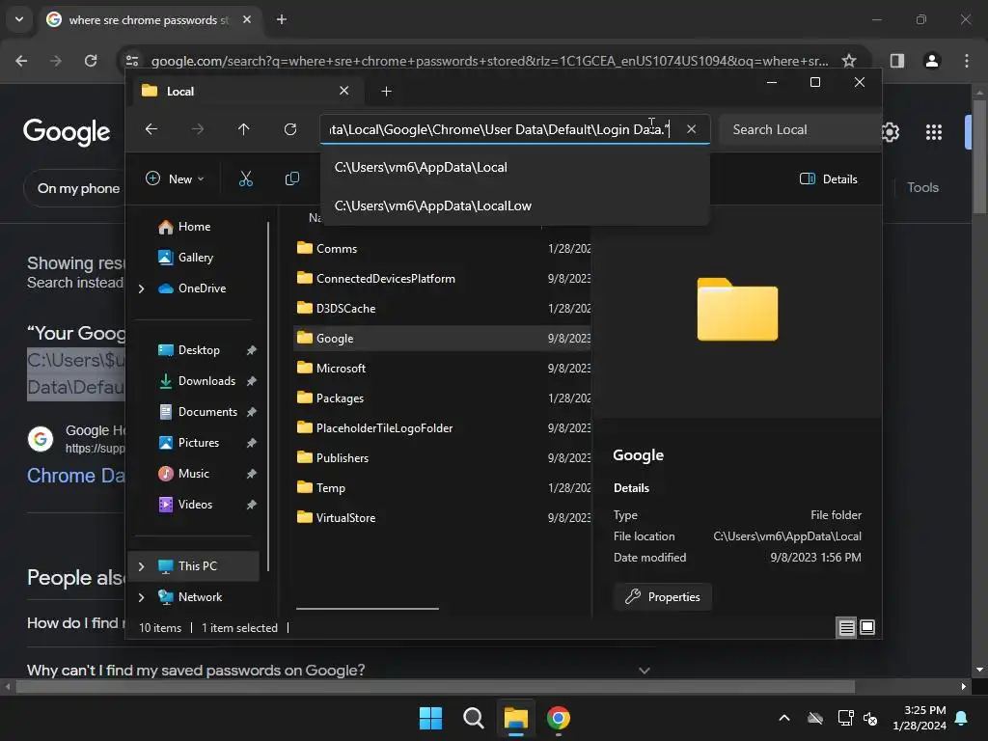
Task: Open Home in the navigation pane
Action: pyautogui.click(x=193, y=227)
